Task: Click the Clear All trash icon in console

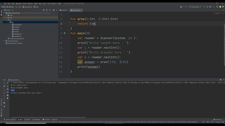Action: point(8,98)
